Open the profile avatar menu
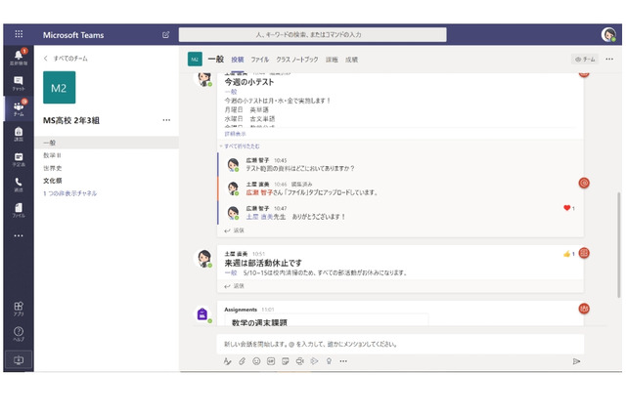This screenshot has width=626, height=416. tap(608, 35)
